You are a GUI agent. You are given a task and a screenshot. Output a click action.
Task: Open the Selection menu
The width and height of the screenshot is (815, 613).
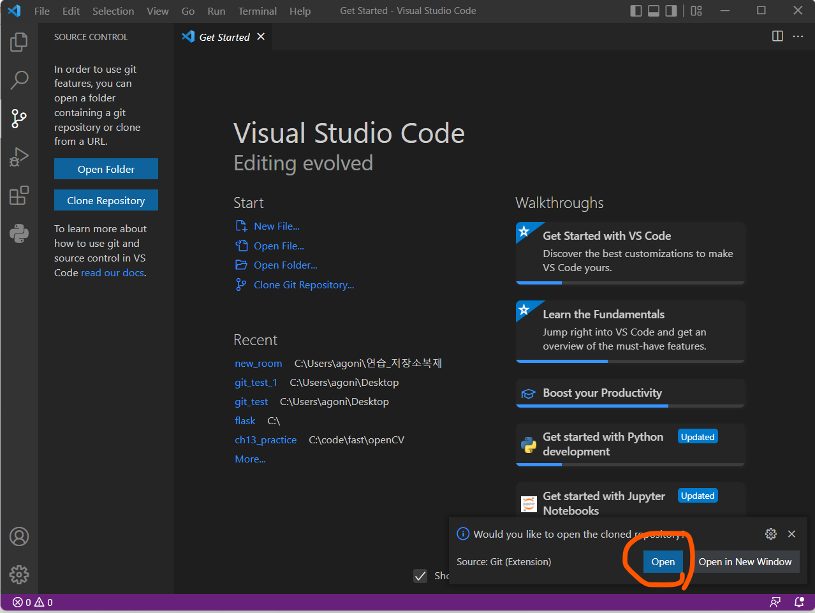[x=114, y=11]
